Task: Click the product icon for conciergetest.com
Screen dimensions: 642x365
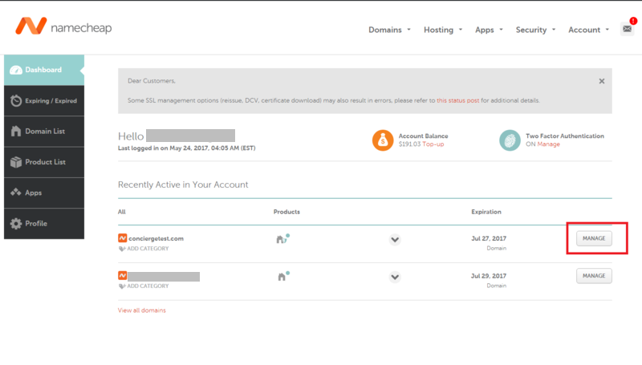Action: pos(282,239)
